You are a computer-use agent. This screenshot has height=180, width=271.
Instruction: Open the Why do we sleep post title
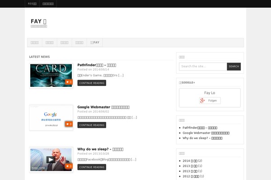[x=100, y=149]
